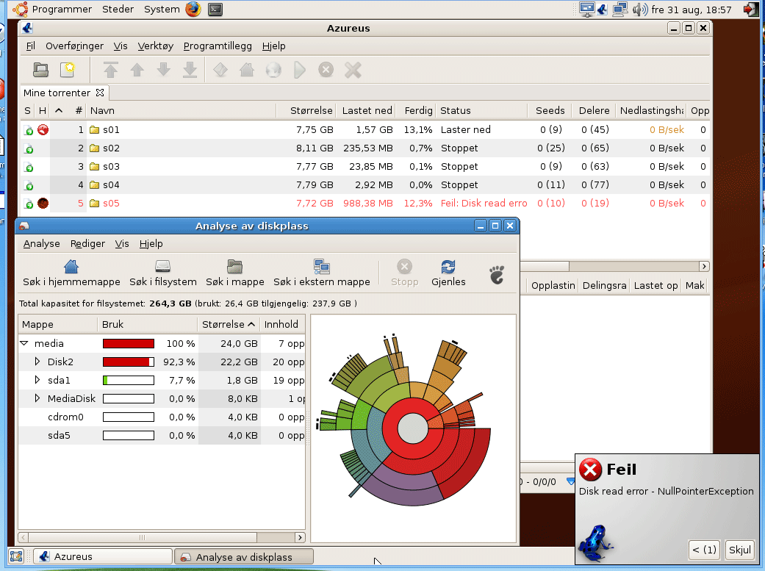
Task: Click the house-shaped icon in Azureus toolbar
Action: [247, 70]
